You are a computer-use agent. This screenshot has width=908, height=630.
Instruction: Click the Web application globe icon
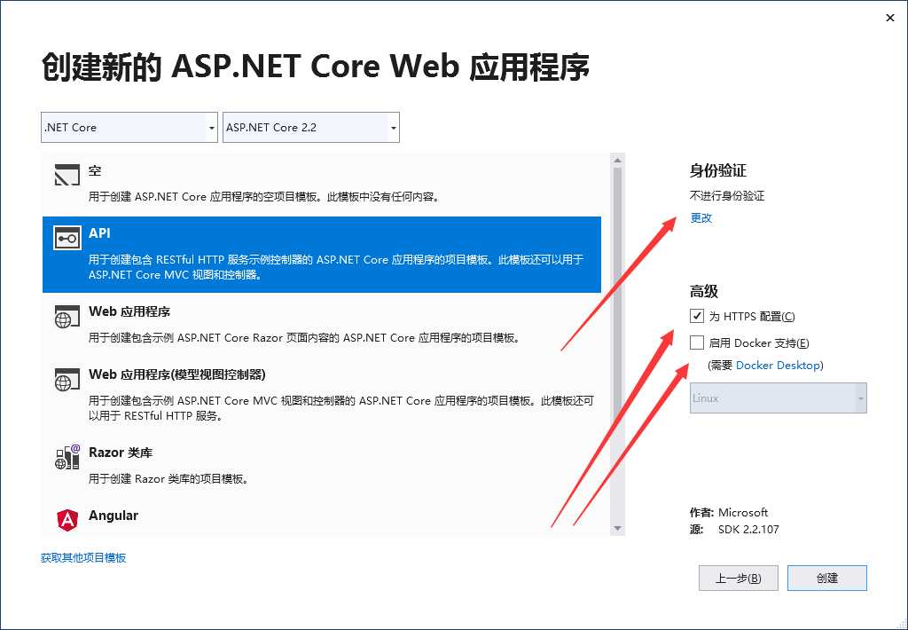67,317
